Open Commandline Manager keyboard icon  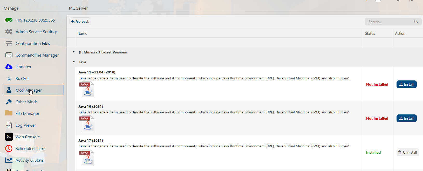(9, 55)
